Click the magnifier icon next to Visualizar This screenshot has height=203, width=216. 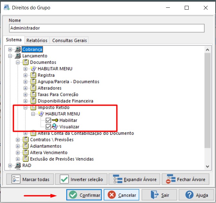point(55,127)
